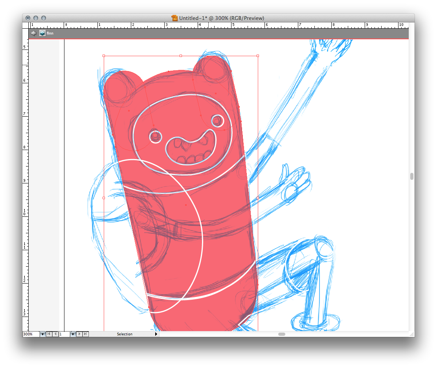The height and width of the screenshot is (368, 437).
Task: Click the 300% zoom input field
Action: [31, 334]
